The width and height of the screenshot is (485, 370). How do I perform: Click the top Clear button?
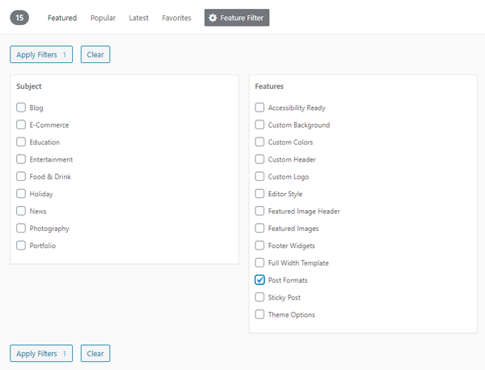95,54
